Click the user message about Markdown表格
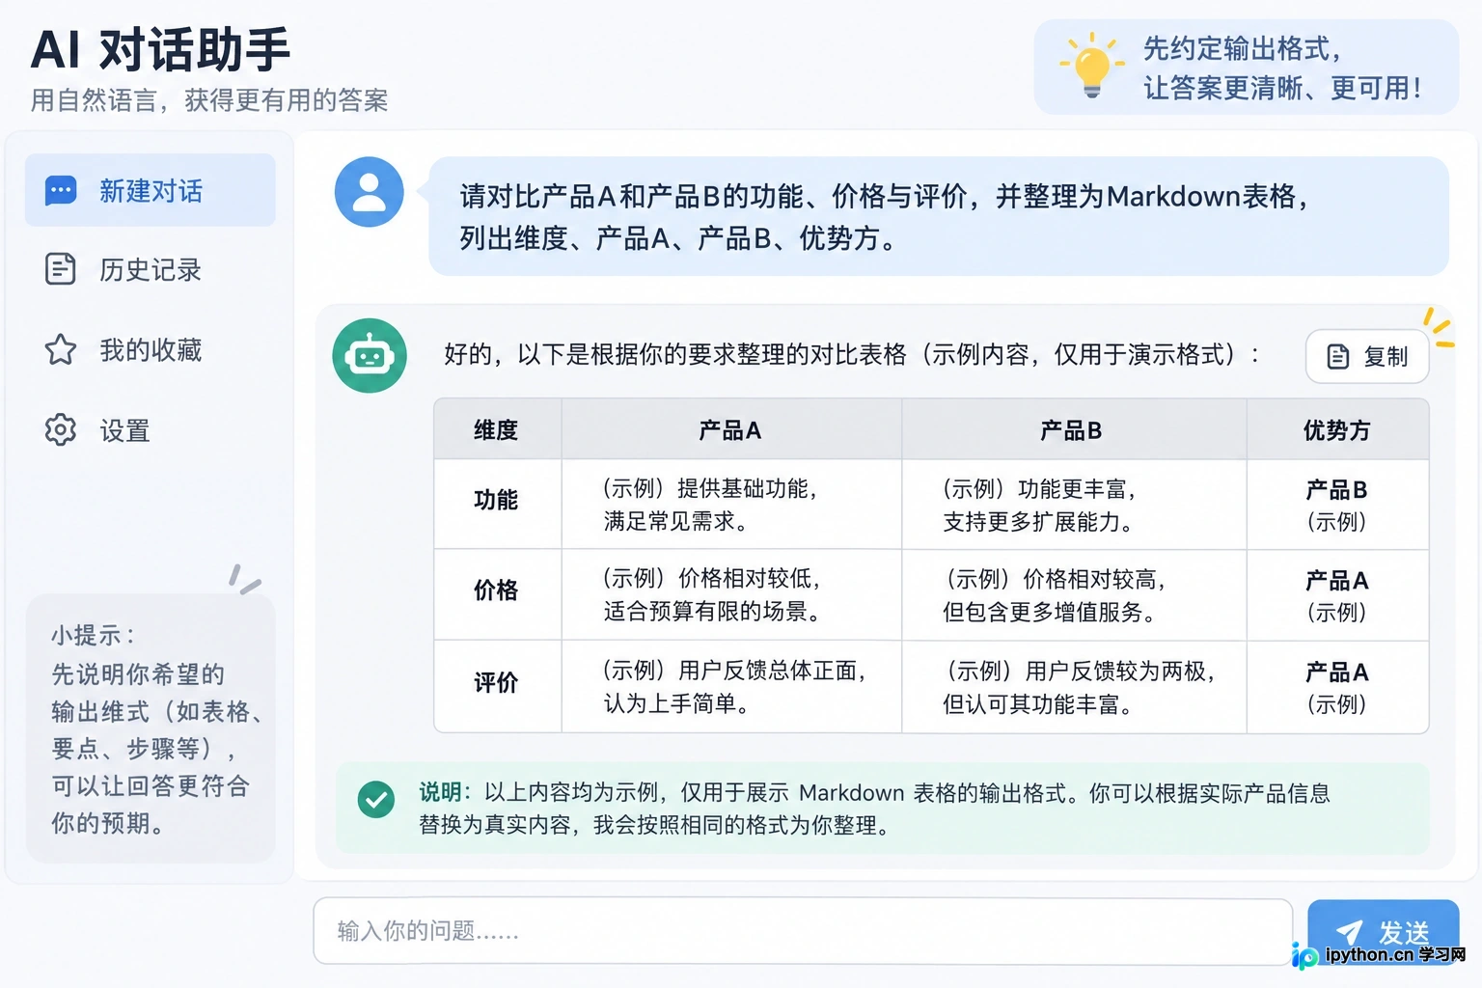Image resolution: width=1482 pixels, height=988 pixels. (938, 216)
